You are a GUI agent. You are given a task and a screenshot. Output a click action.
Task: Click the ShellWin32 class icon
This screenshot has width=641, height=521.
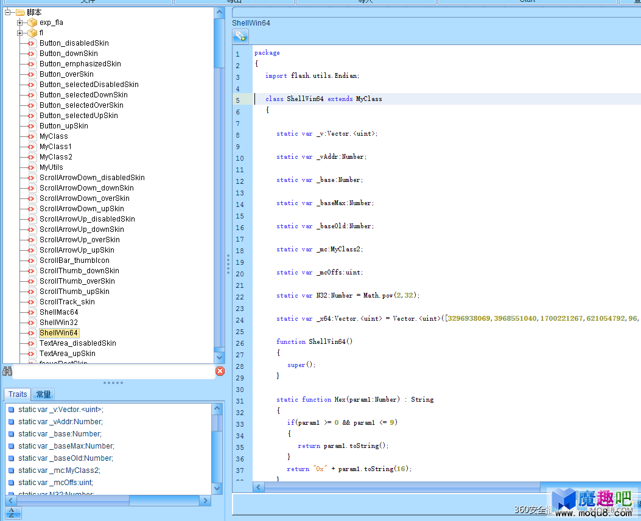32,323
